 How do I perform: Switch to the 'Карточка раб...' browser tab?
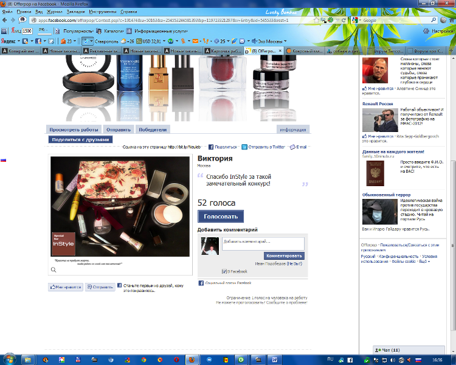click(223, 50)
